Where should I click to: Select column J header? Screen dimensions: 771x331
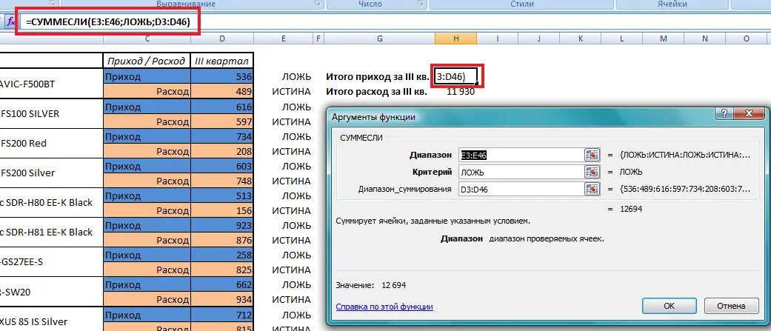[x=539, y=39]
